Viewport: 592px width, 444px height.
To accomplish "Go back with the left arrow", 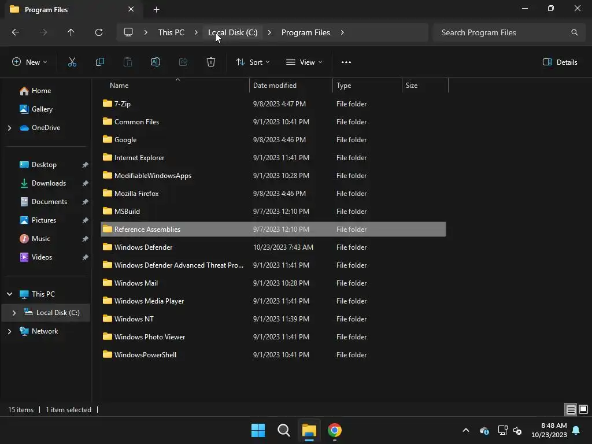I will [16, 32].
